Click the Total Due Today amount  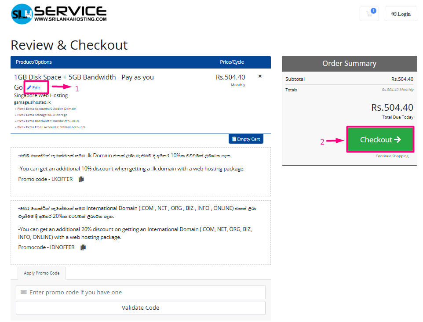392,108
